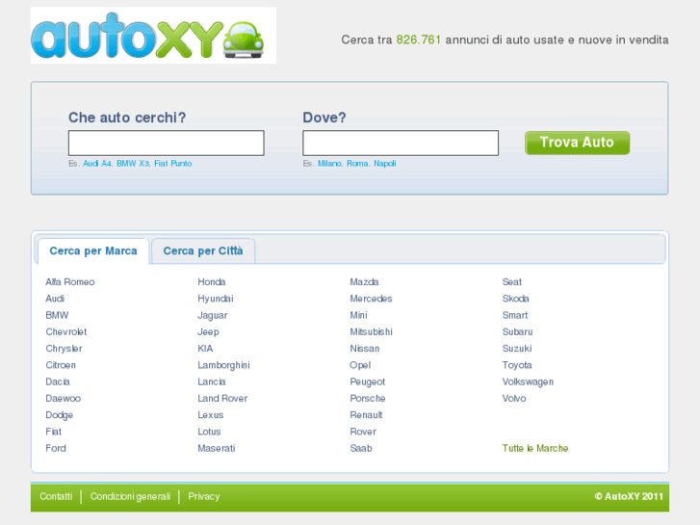Browse Land Rover listings
This screenshot has height=525, width=700.
point(222,398)
